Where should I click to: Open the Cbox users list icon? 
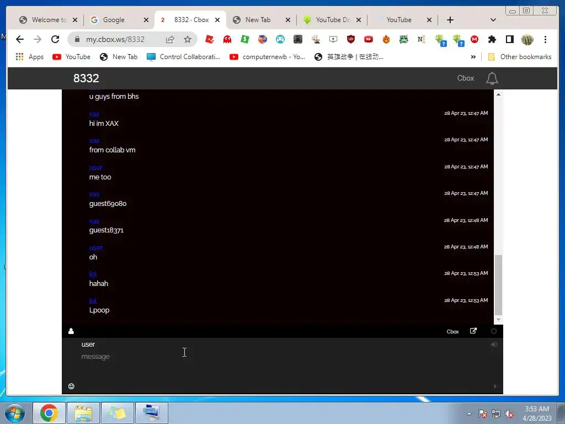(71, 331)
